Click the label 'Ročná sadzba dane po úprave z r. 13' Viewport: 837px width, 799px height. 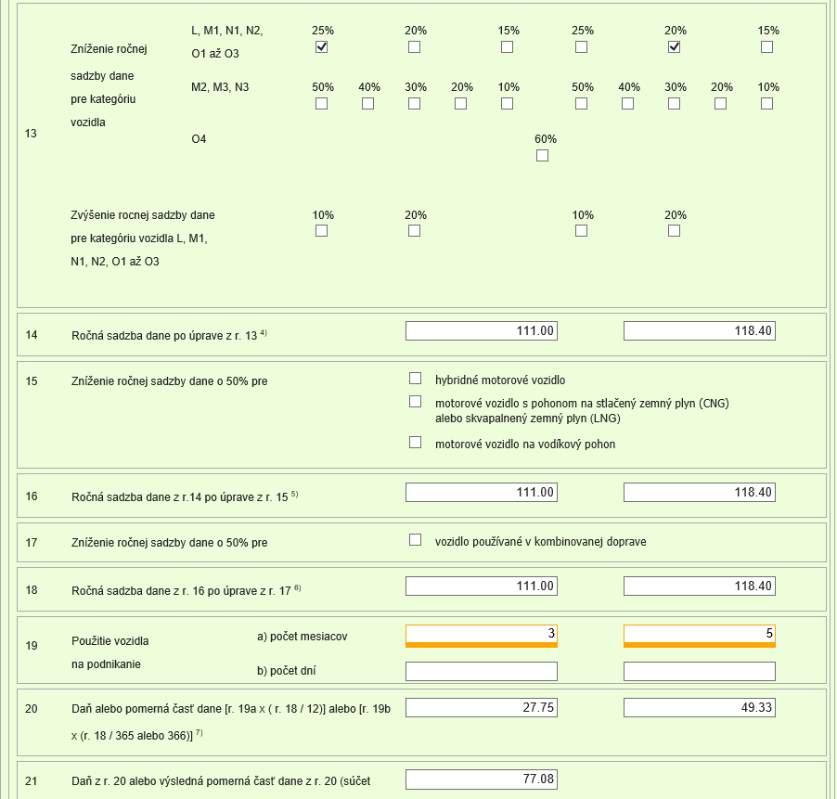tap(164, 336)
